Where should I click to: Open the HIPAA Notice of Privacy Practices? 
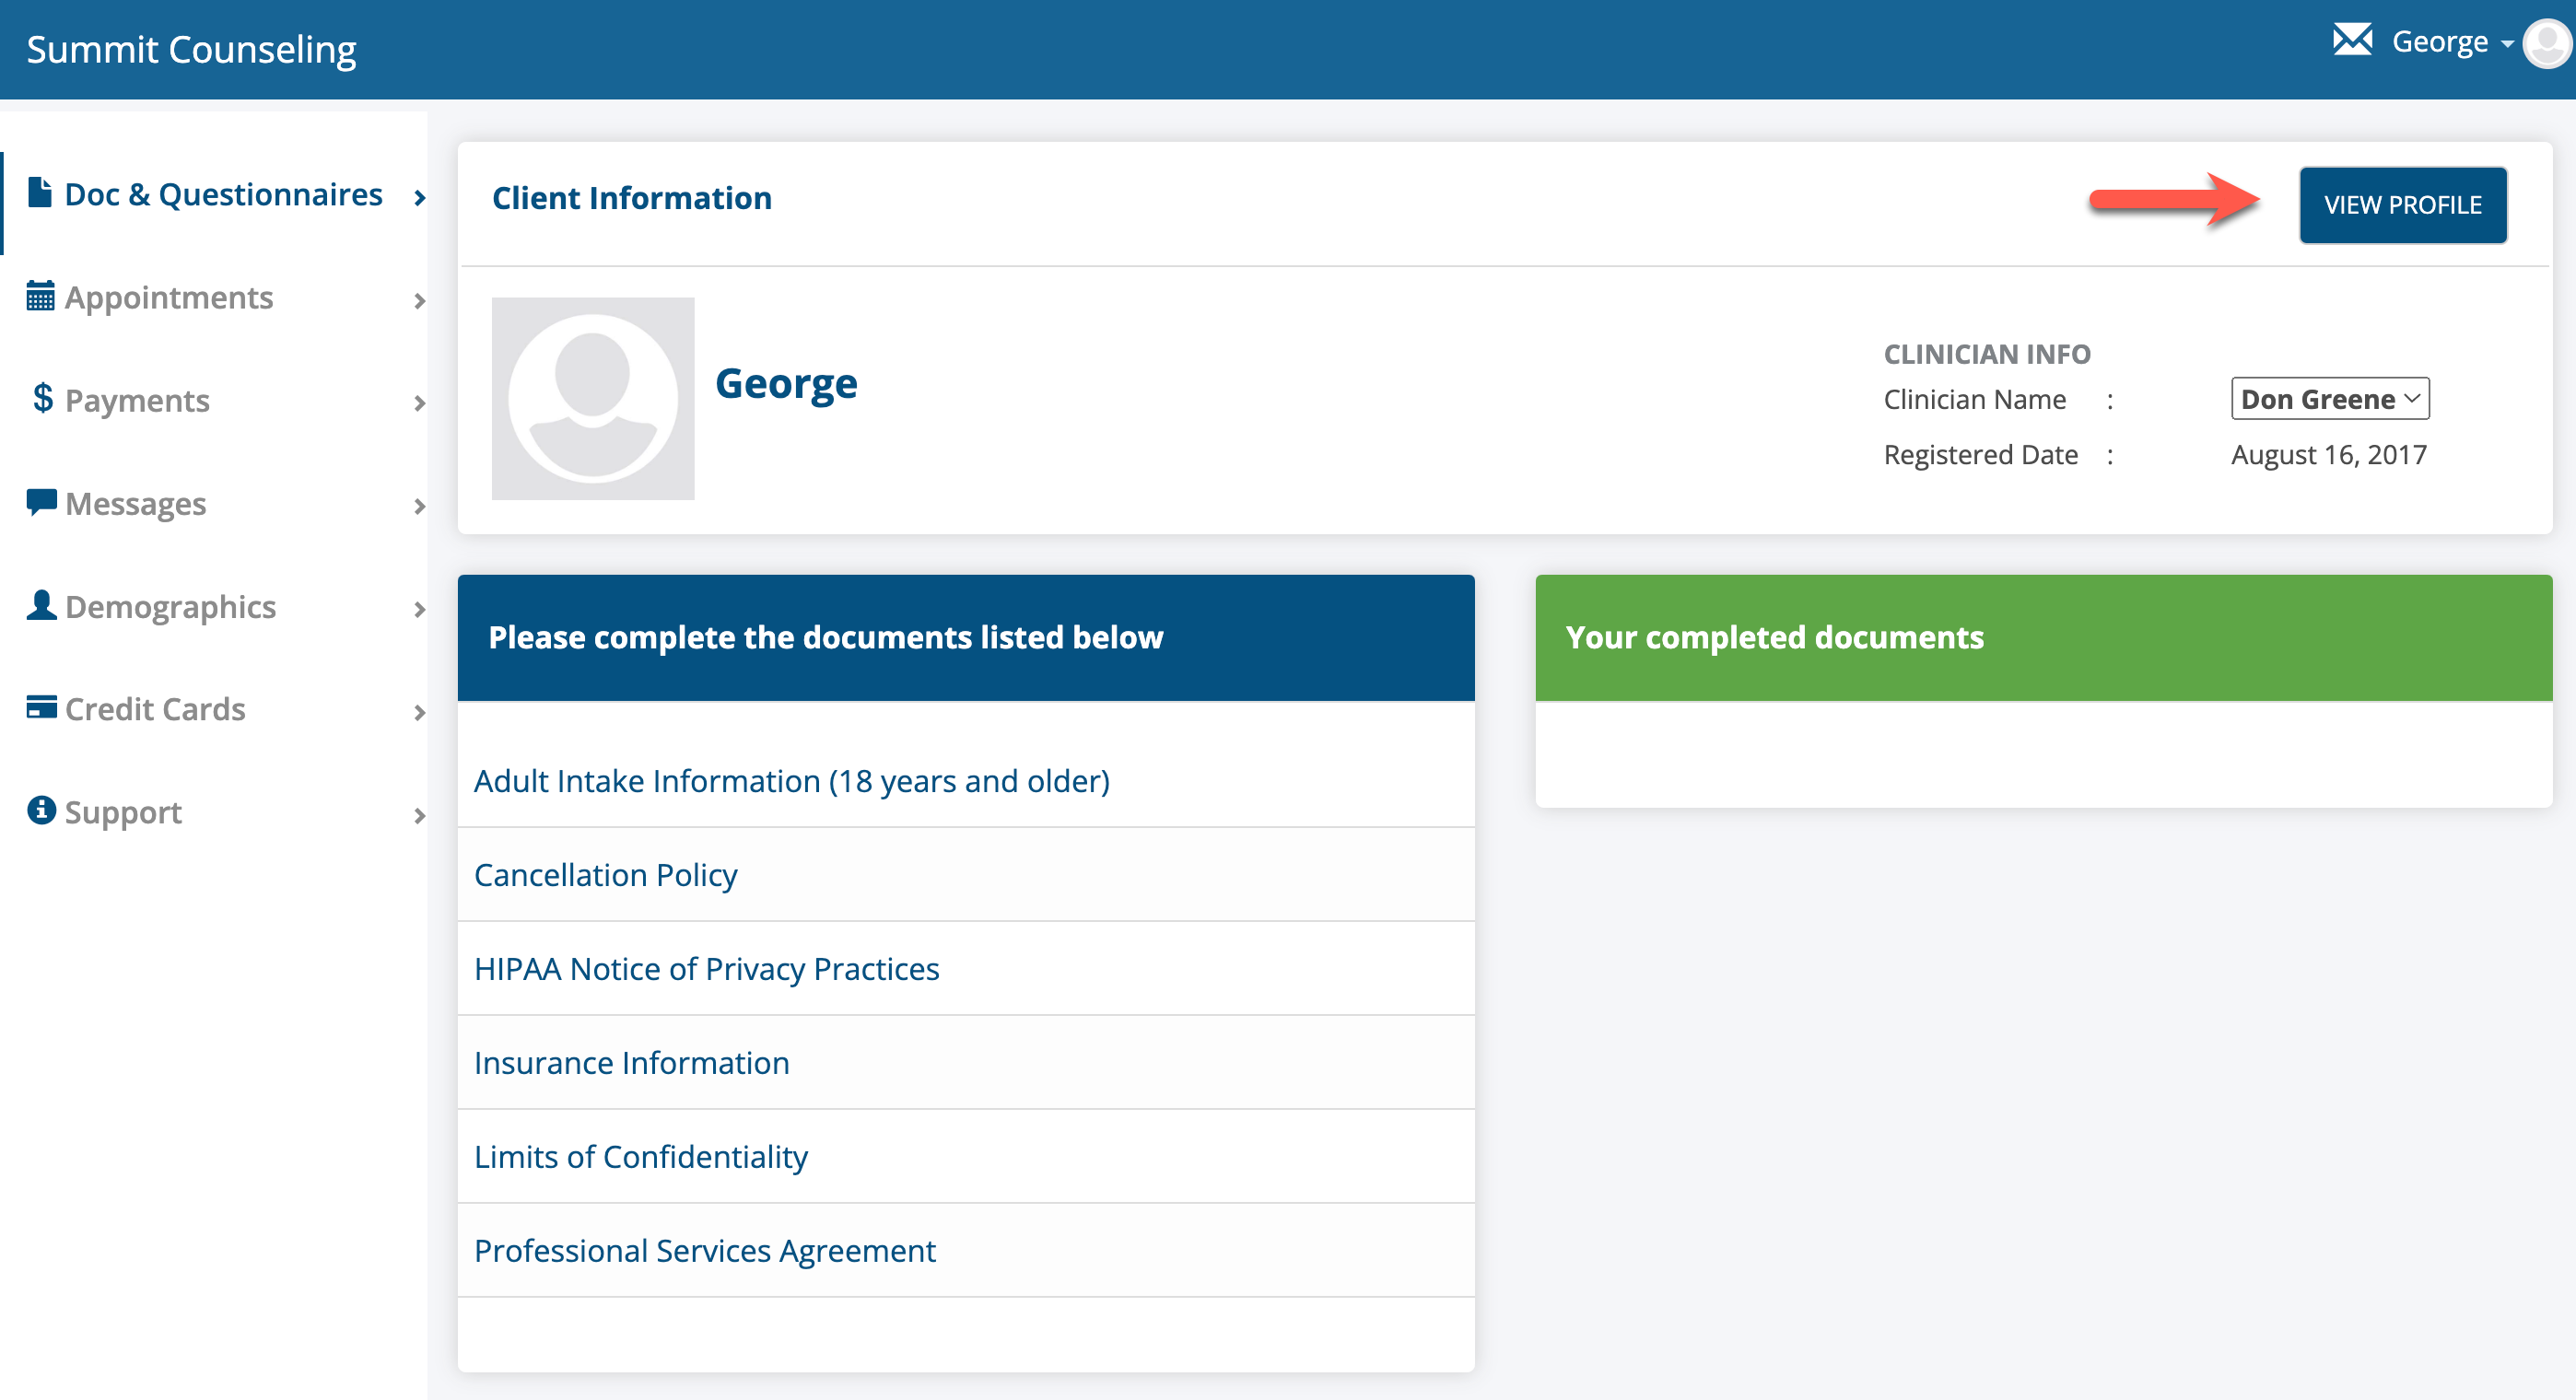[707, 968]
